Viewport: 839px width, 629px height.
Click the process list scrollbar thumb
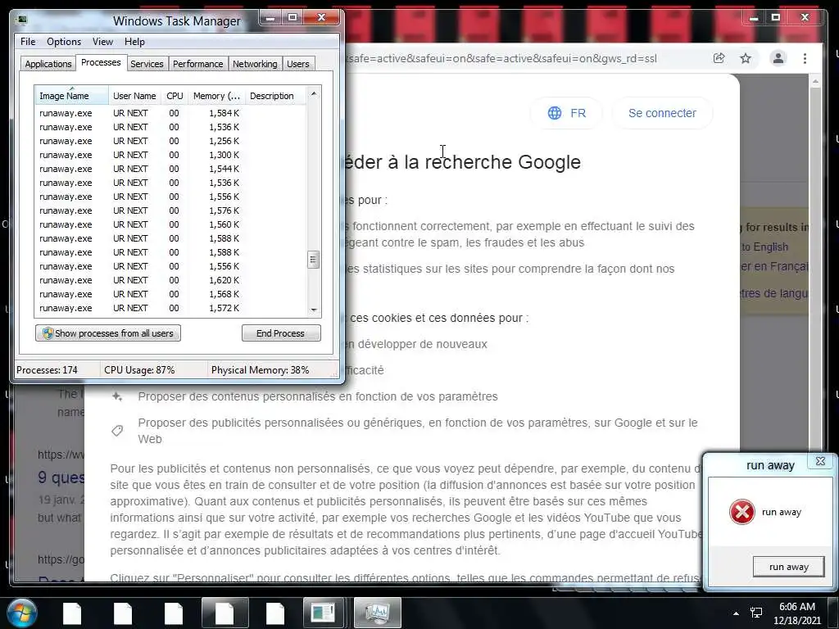(314, 260)
